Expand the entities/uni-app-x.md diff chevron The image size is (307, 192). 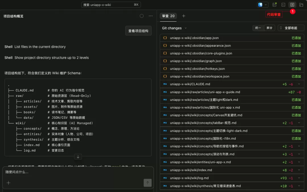(299, 162)
